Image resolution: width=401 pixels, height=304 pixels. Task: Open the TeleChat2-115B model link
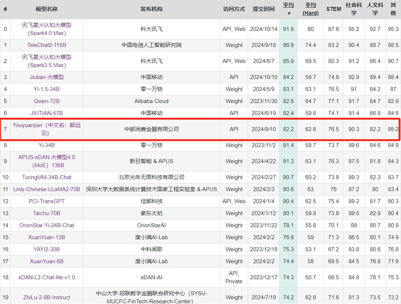click(47, 45)
